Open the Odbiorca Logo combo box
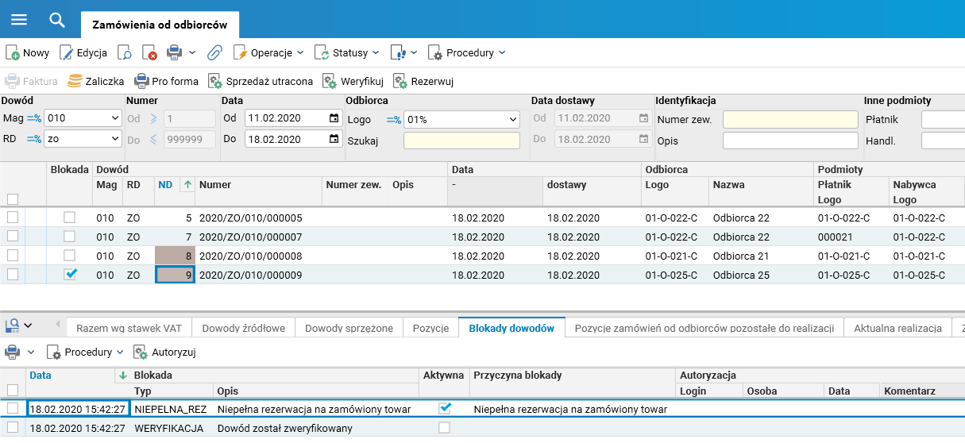This screenshot has width=965, height=443. (x=461, y=119)
